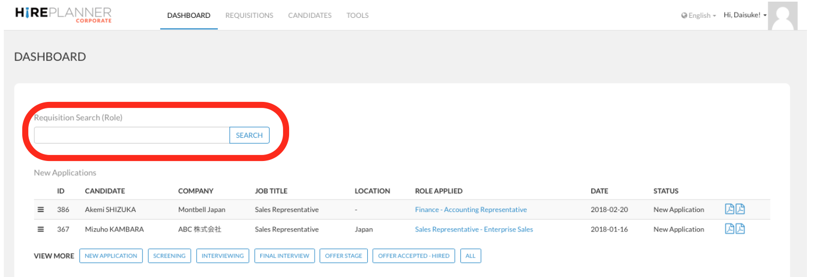Open first PDF icon for Akemi SHIZUKA
The width and height of the screenshot is (814, 277).
[x=730, y=209]
